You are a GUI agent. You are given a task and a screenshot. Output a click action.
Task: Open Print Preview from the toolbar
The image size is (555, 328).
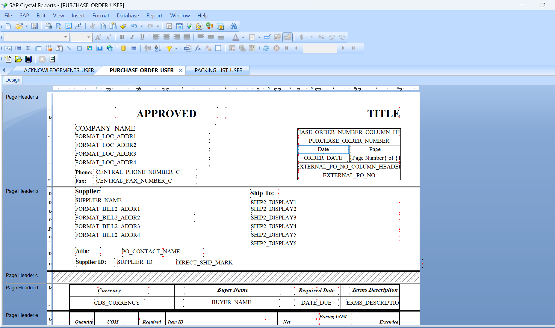tap(58, 26)
